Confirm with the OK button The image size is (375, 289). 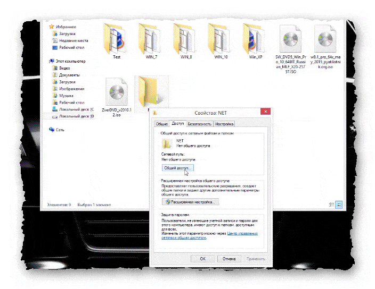pos(202,259)
